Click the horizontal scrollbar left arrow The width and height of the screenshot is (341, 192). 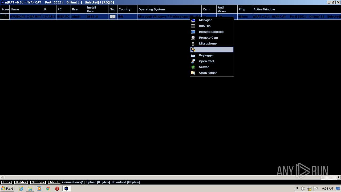pyautogui.click(x=2, y=177)
